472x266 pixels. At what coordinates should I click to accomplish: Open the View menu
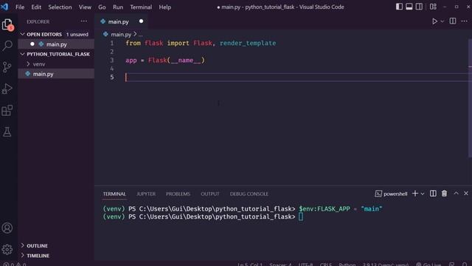85,7
